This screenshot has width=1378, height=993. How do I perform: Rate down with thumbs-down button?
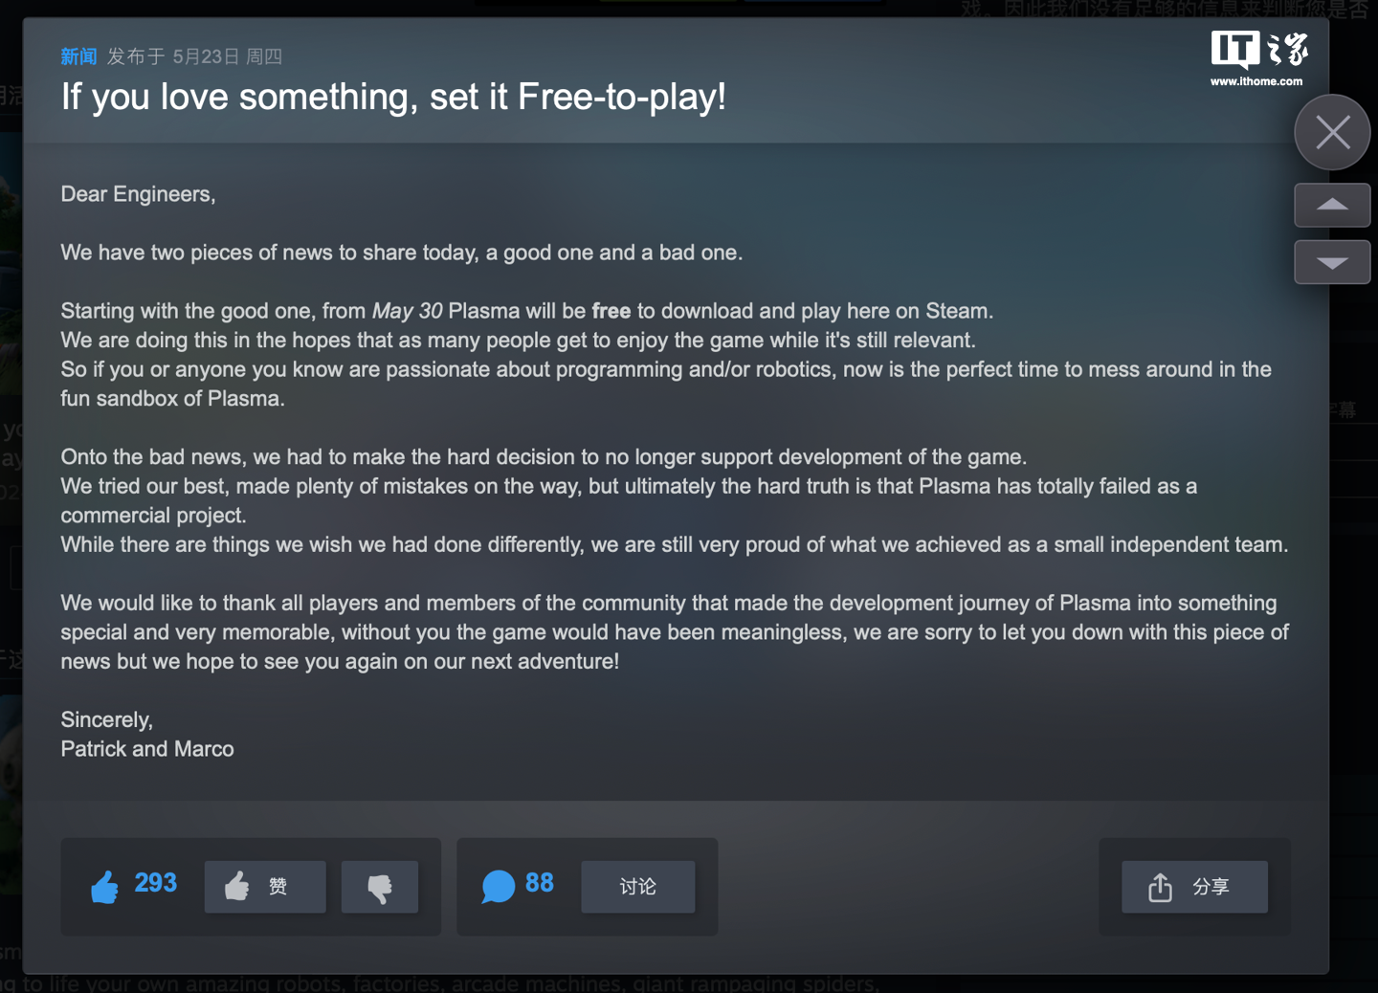pyautogui.click(x=380, y=887)
